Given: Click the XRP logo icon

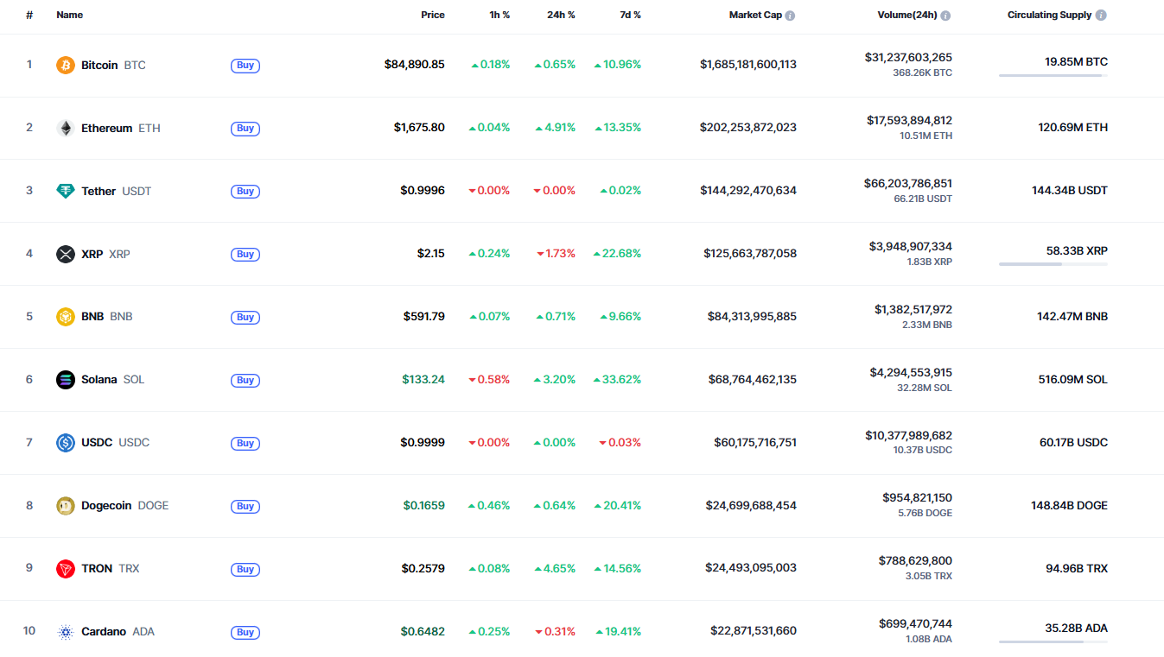Looking at the screenshot, I should click(x=66, y=254).
